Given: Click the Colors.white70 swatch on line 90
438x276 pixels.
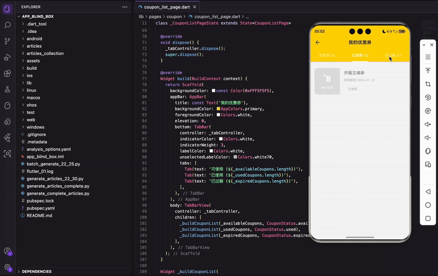Looking at the screenshot, I should [x=235, y=157].
